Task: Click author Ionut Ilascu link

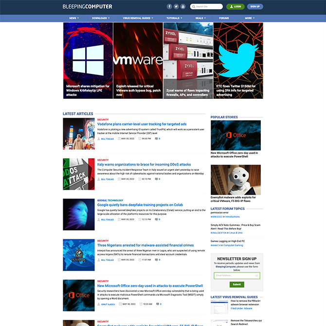Action: tap(108, 304)
